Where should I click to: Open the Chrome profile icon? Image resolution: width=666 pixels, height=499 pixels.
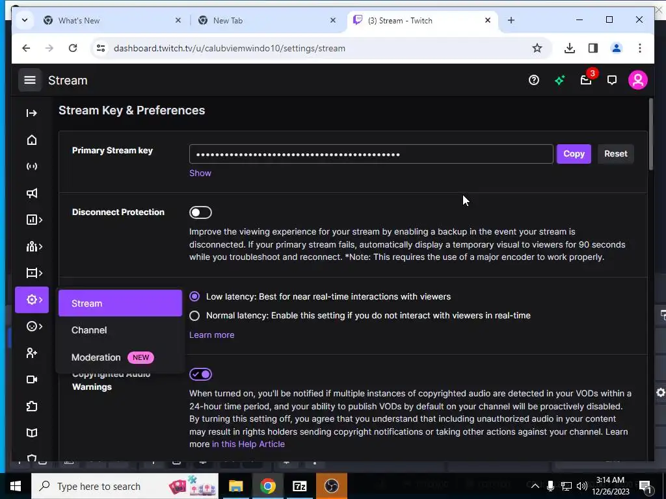617,48
